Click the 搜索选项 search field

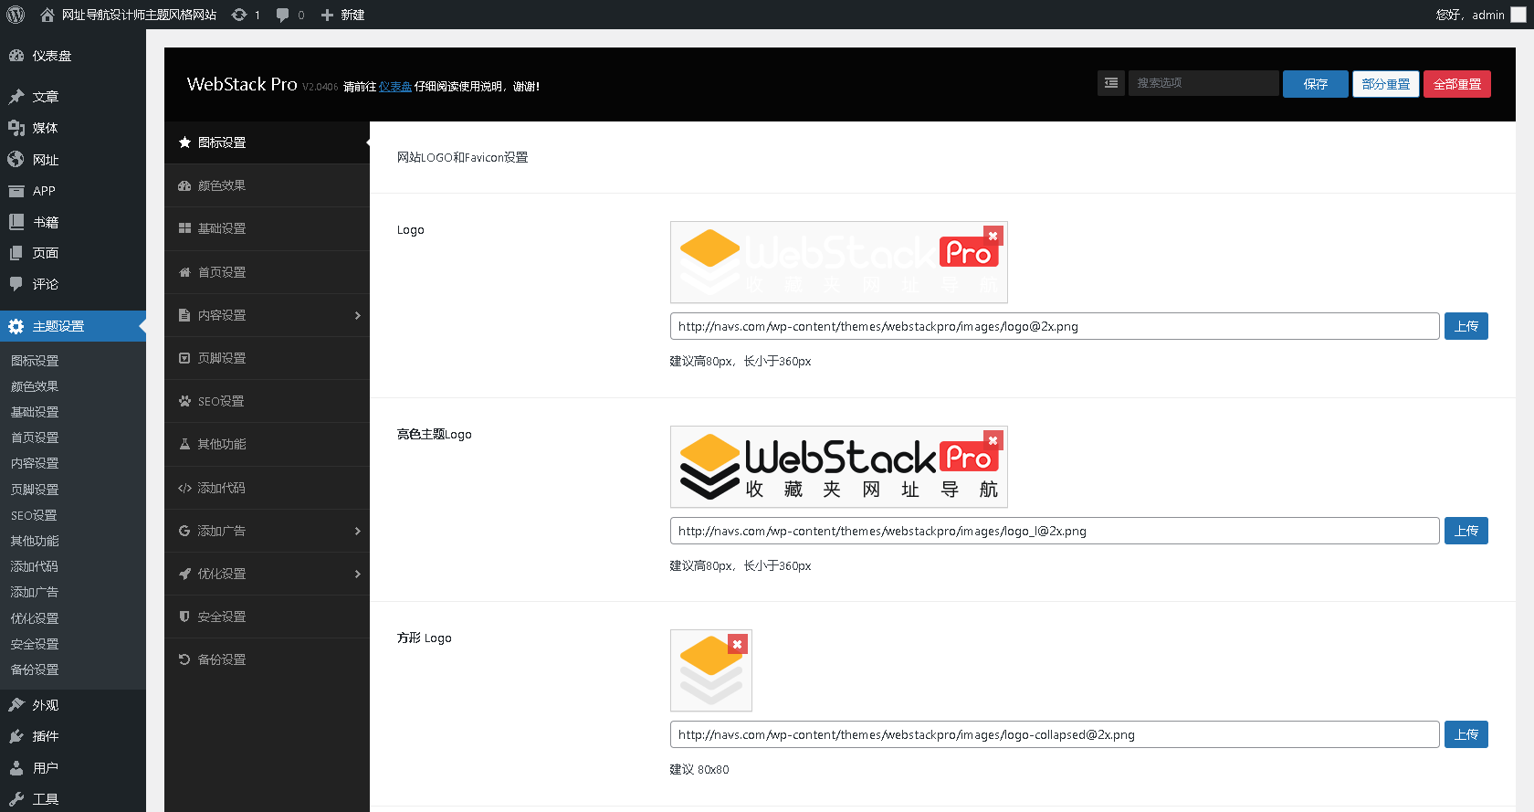(1203, 83)
